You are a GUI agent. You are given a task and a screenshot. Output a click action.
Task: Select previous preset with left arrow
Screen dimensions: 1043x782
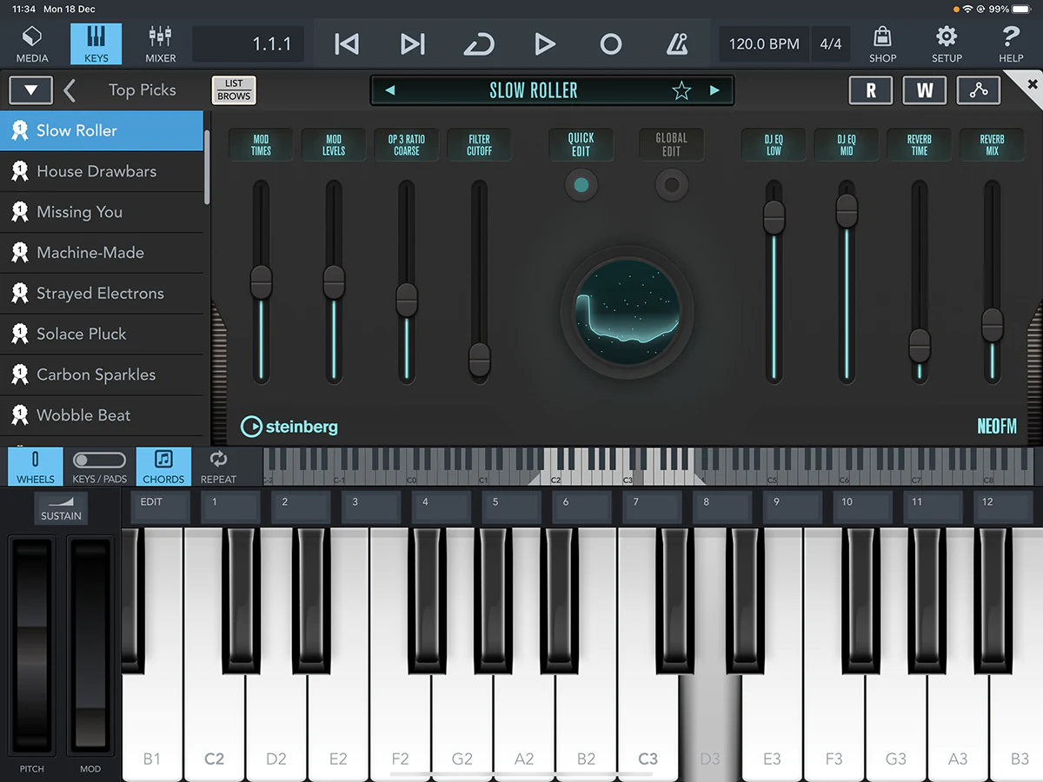coord(390,90)
